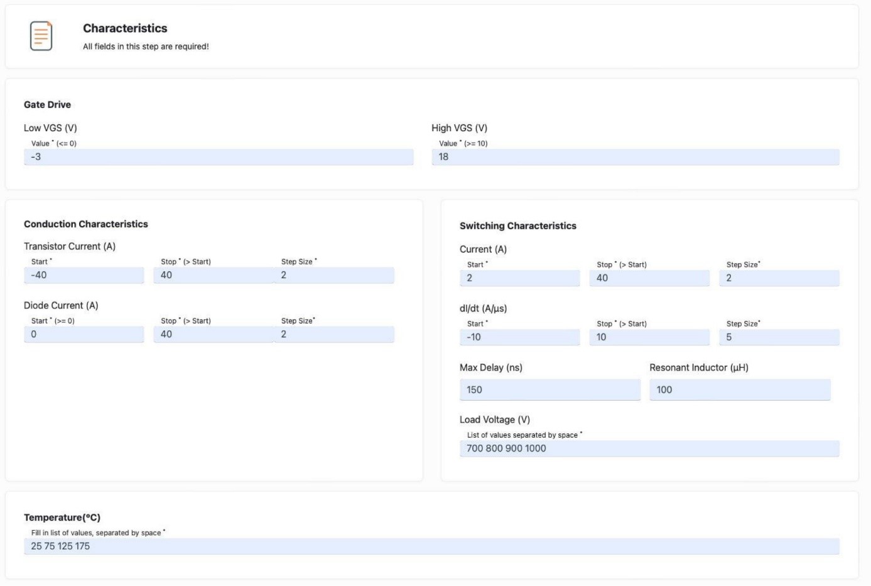Click dI/dt Start field showing -10

pos(520,337)
